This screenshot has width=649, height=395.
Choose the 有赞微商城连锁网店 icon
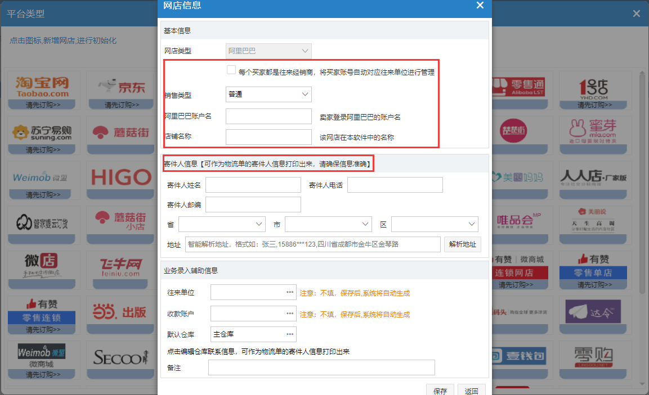click(520, 266)
